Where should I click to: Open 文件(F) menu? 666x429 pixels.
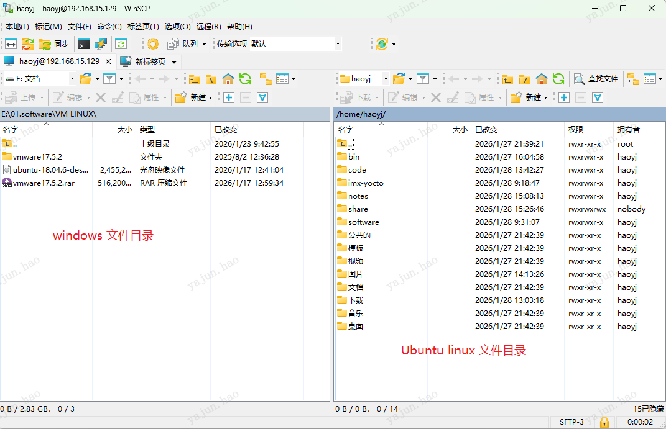tap(80, 26)
